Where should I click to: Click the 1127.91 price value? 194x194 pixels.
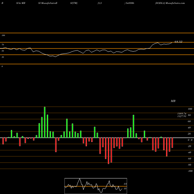[182, 116]
